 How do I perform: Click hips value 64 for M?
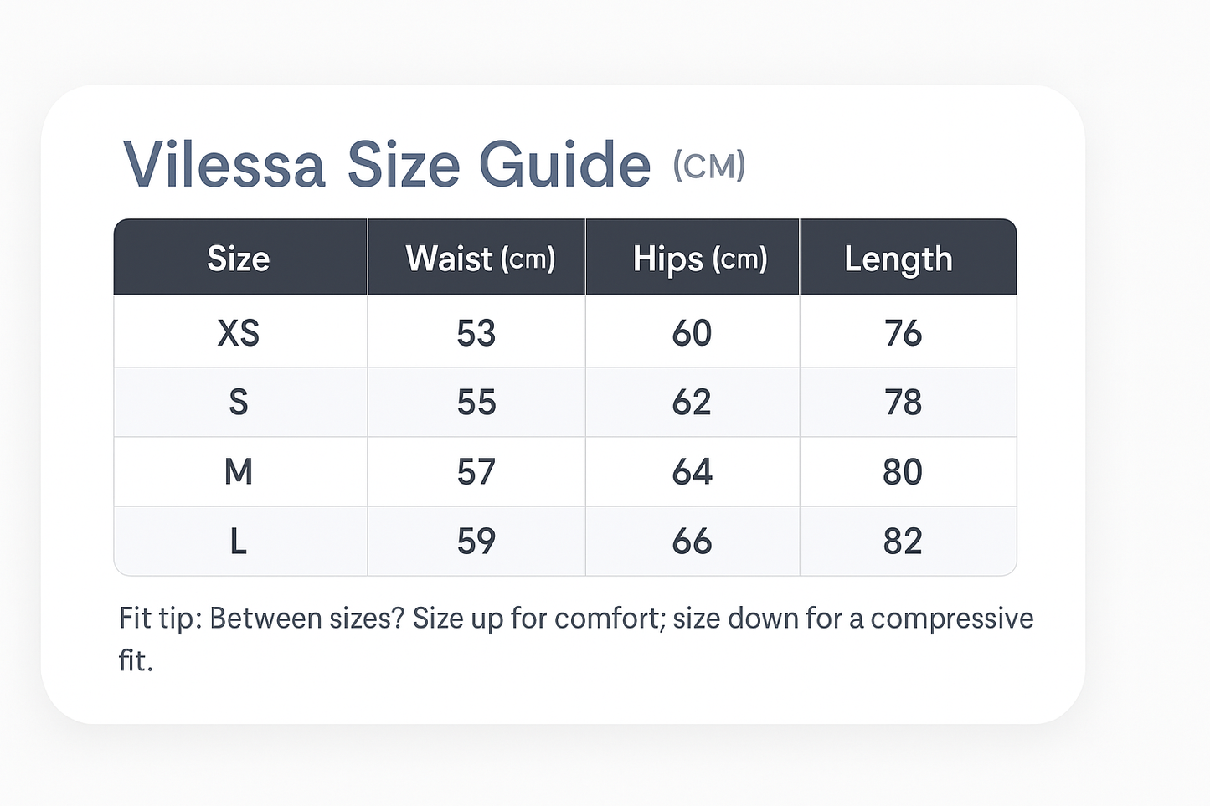pos(692,472)
